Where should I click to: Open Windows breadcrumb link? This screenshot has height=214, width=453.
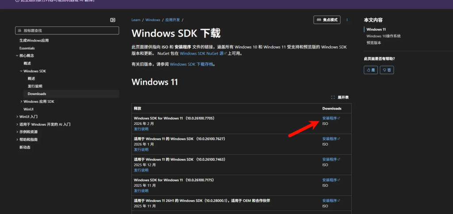[x=153, y=20]
